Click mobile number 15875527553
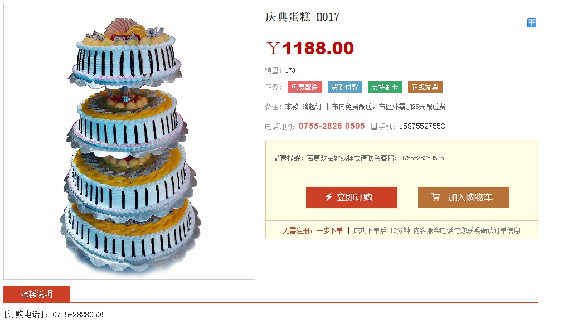This screenshot has height=323, width=568. coord(422,126)
